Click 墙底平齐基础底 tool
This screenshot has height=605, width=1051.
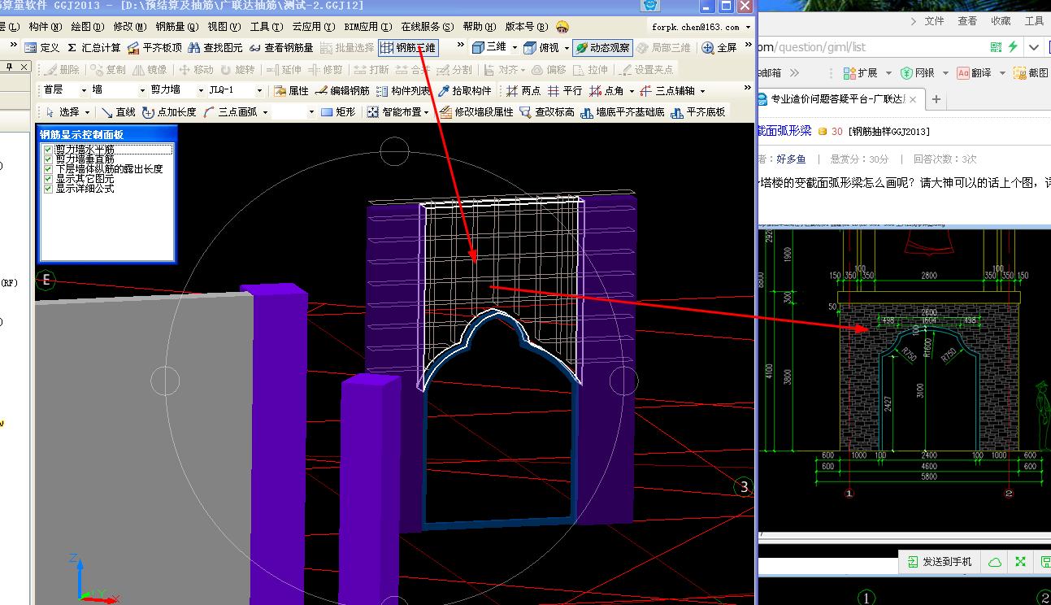coord(622,111)
